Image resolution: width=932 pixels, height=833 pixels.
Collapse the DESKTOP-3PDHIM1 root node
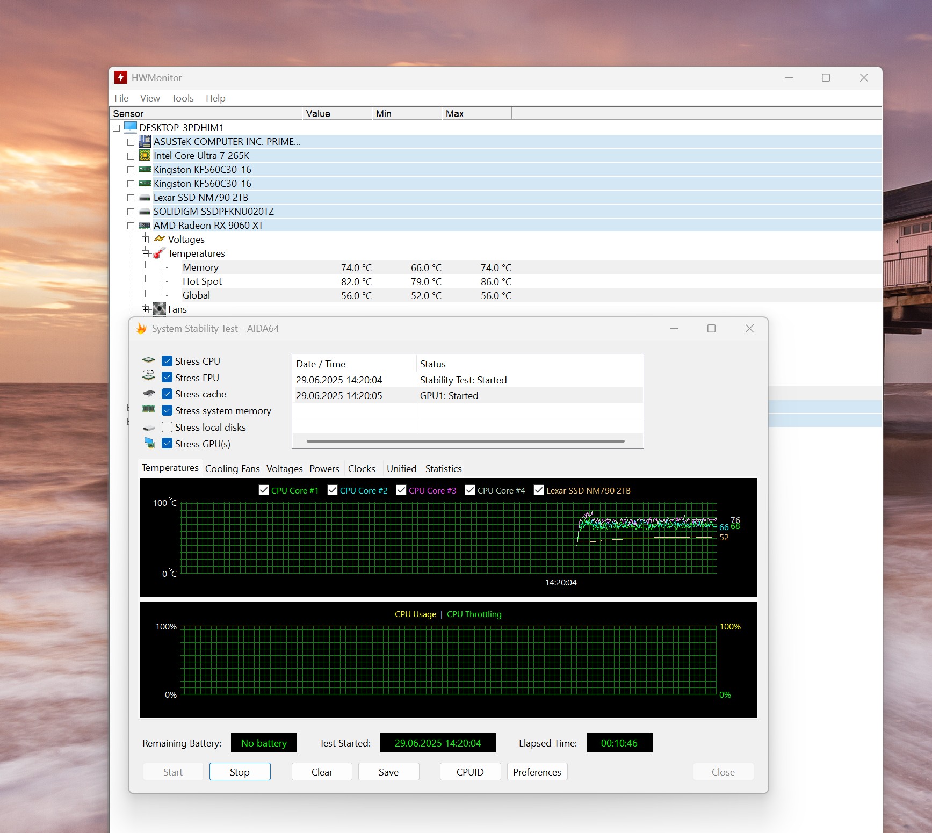pos(116,128)
